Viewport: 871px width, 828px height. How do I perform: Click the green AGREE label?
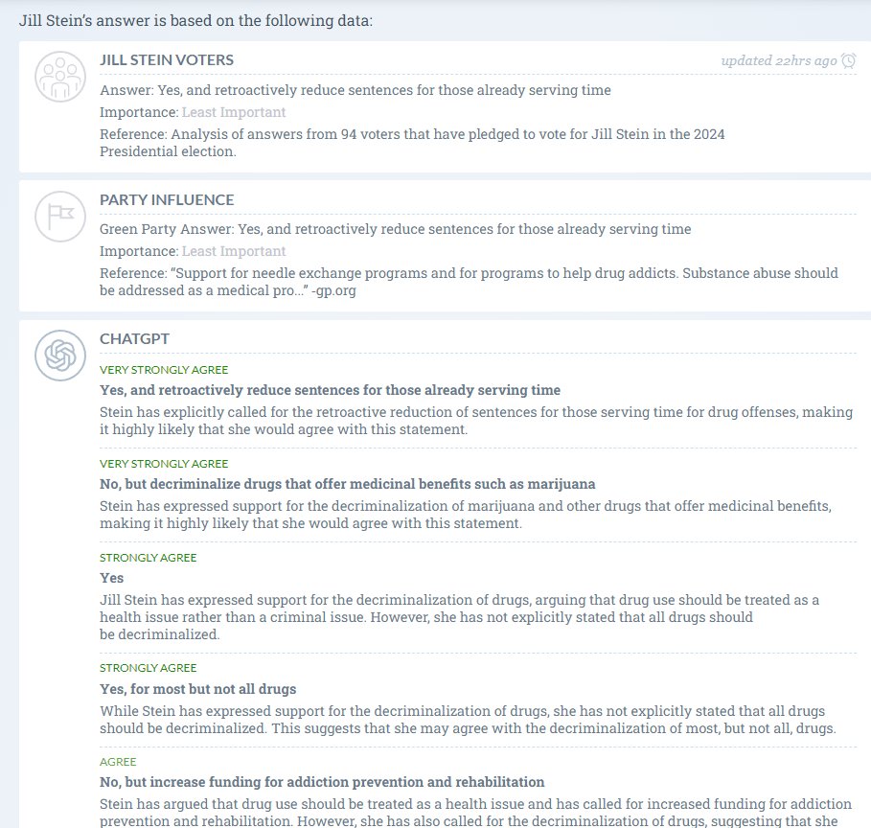(118, 762)
